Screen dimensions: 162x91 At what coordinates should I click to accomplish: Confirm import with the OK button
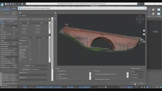[134, 83]
